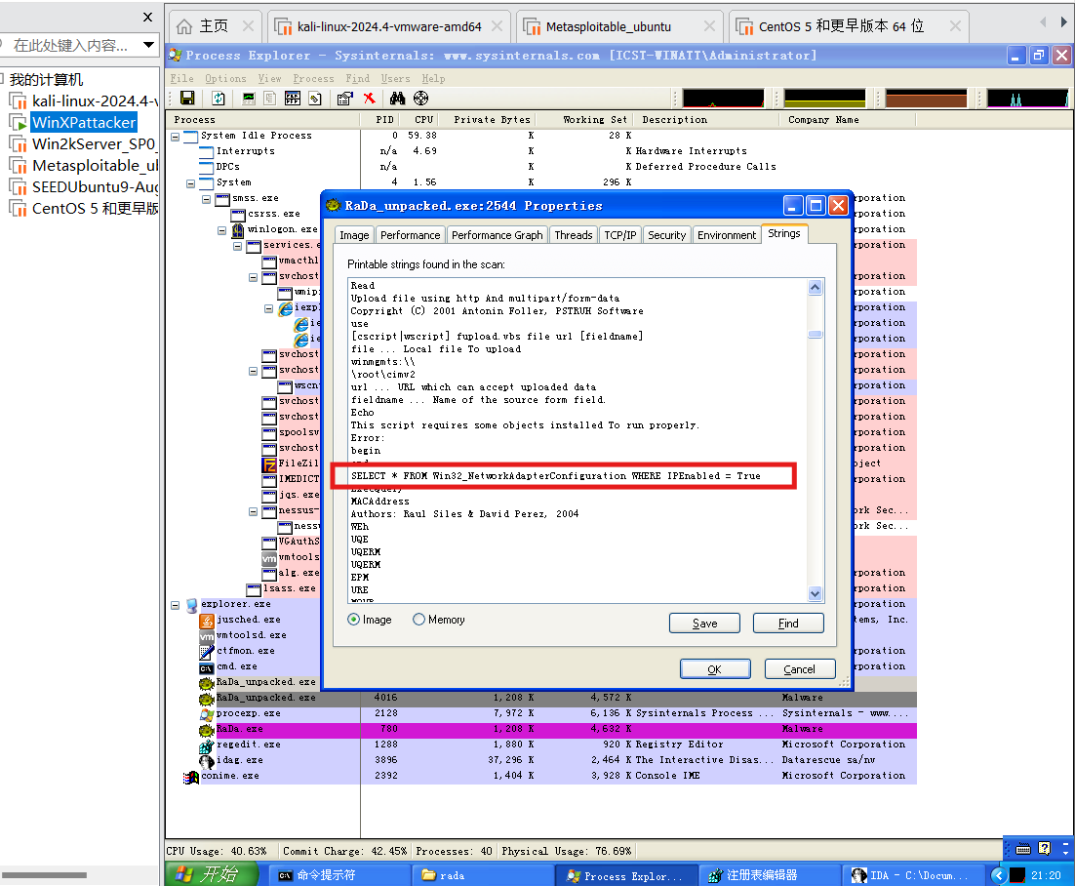
Task: Click the regedit.exe process icon
Action: pos(207,745)
